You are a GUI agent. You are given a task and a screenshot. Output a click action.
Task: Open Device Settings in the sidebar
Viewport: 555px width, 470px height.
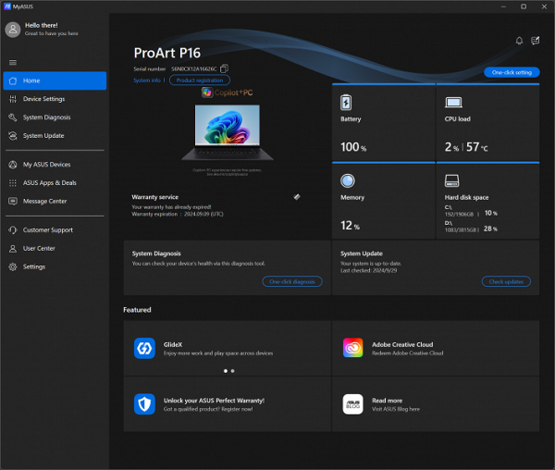pyautogui.click(x=43, y=99)
